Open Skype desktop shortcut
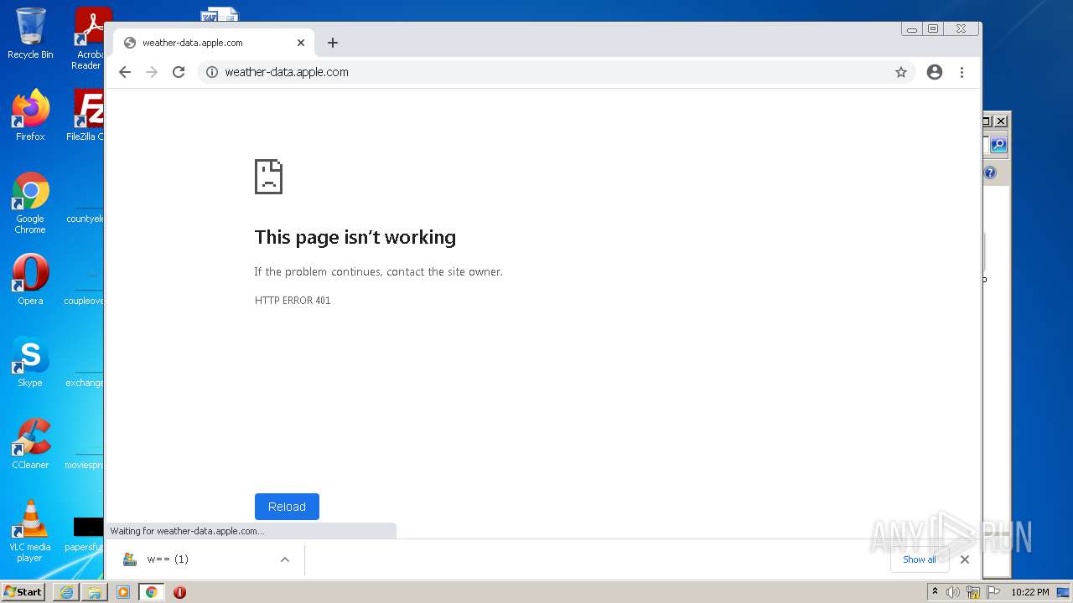 [30, 362]
